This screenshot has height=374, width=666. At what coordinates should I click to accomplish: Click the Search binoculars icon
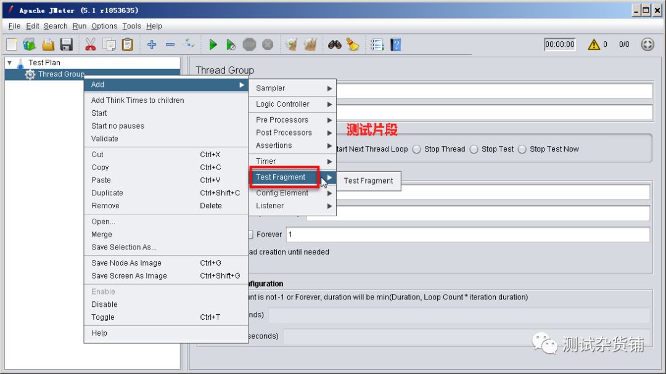335,44
